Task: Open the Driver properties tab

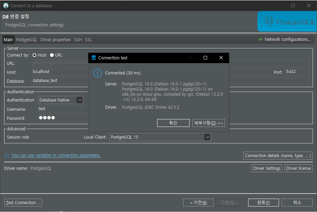Action: [x=55, y=40]
